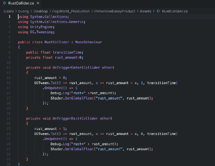
Task: Click line number 1 in gutter
Action: (9, 17)
